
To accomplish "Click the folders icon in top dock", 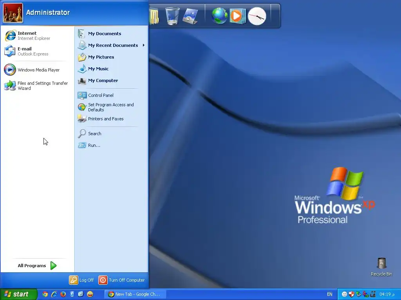I will click(154, 16).
